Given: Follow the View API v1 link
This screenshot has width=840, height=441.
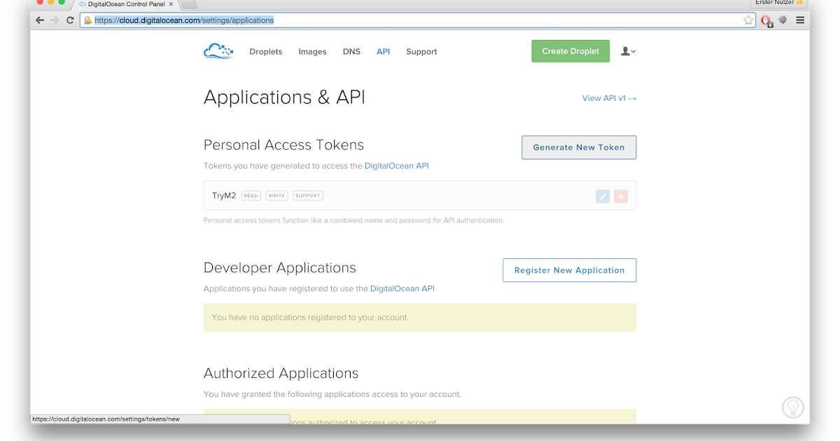Looking at the screenshot, I should point(609,98).
